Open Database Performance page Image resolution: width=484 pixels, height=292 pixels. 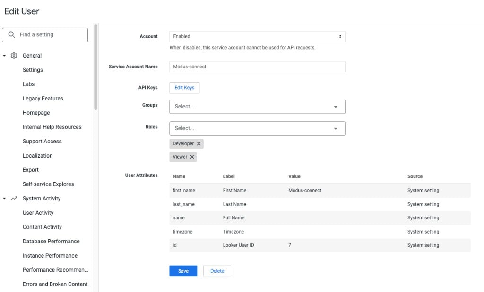tap(51, 241)
